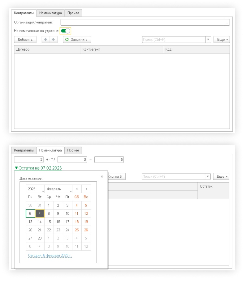
Task: Click the move down arrow icon
Action: (x=53, y=40)
